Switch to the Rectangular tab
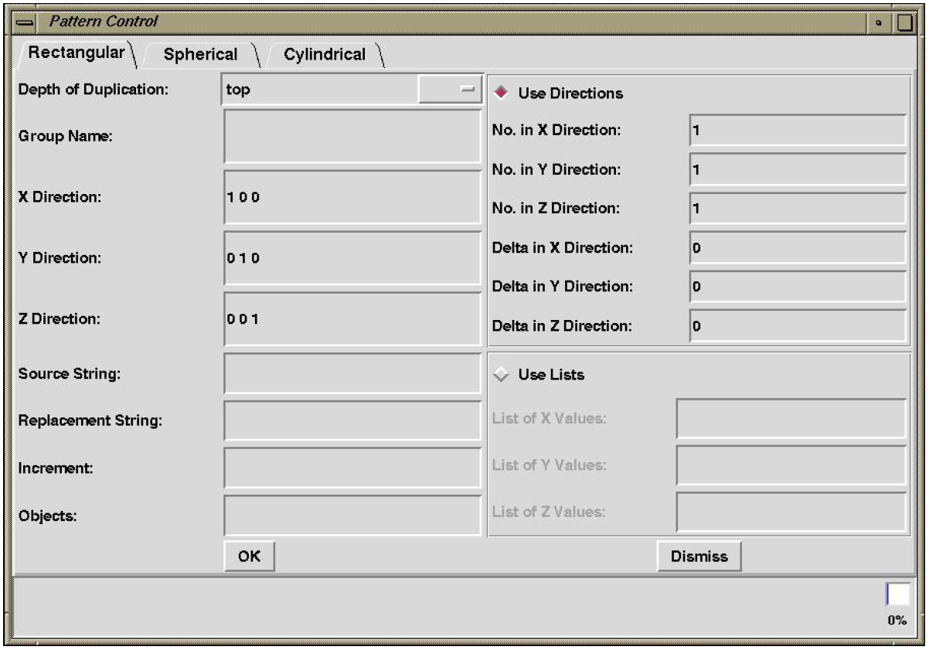 pyautogui.click(x=76, y=53)
